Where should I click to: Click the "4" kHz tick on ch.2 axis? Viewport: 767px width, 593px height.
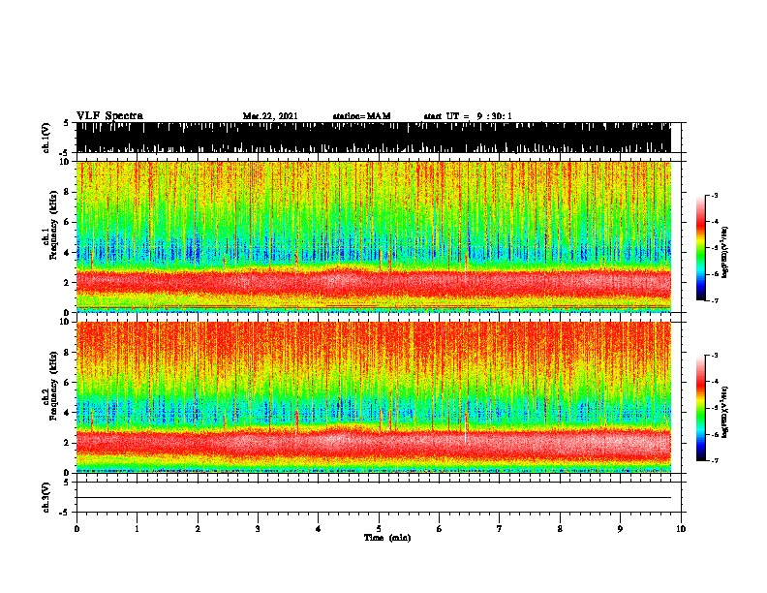[68, 413]
